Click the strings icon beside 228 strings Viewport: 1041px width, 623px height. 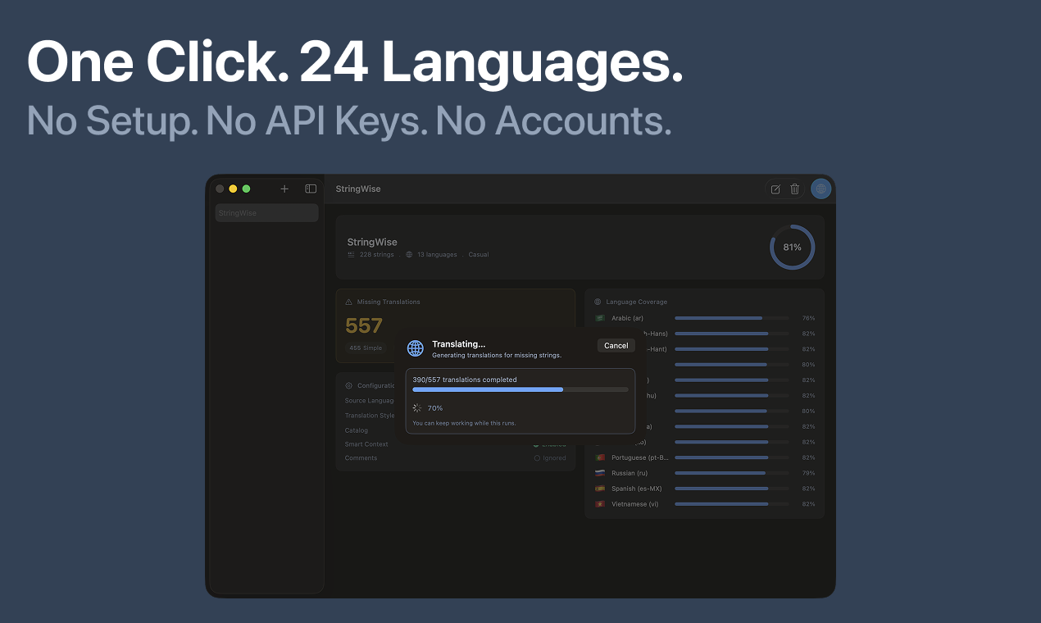click(352, 255)
